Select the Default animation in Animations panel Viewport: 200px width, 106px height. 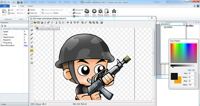point(169,27)
